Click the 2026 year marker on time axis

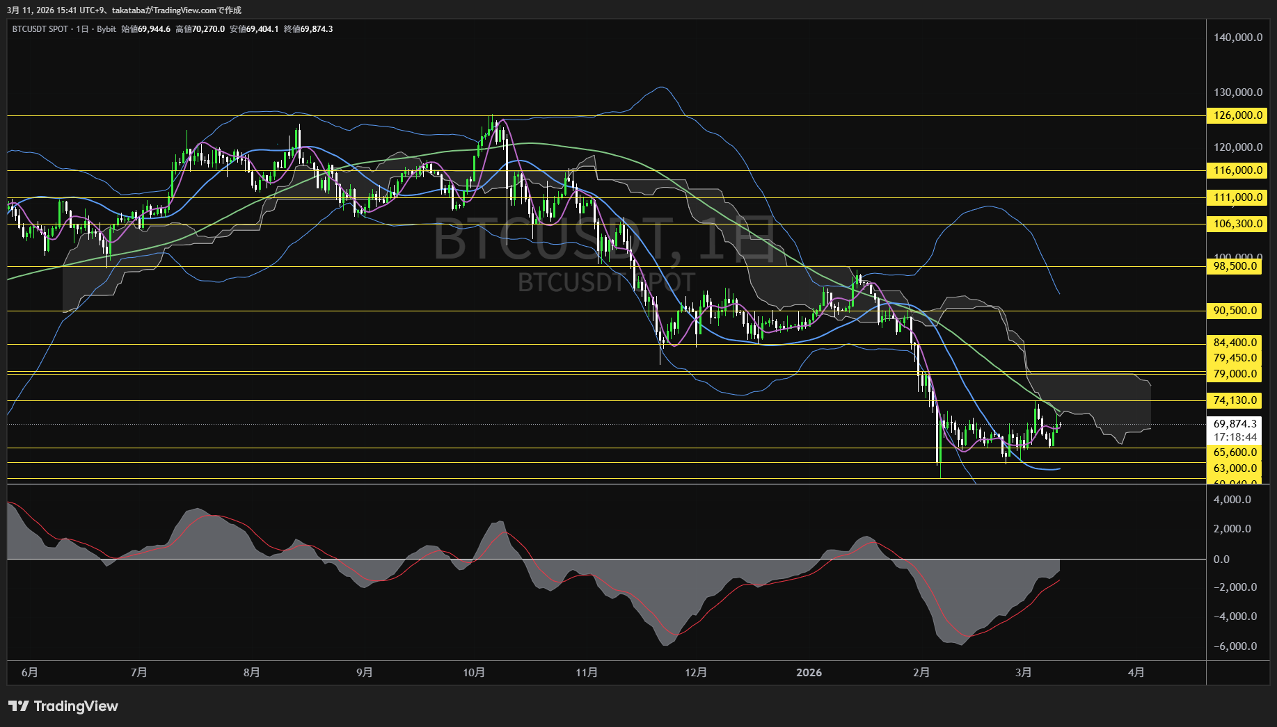(x=809, y=673)
